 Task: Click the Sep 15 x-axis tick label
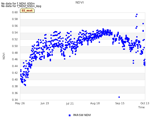click(x=120, y=103)
